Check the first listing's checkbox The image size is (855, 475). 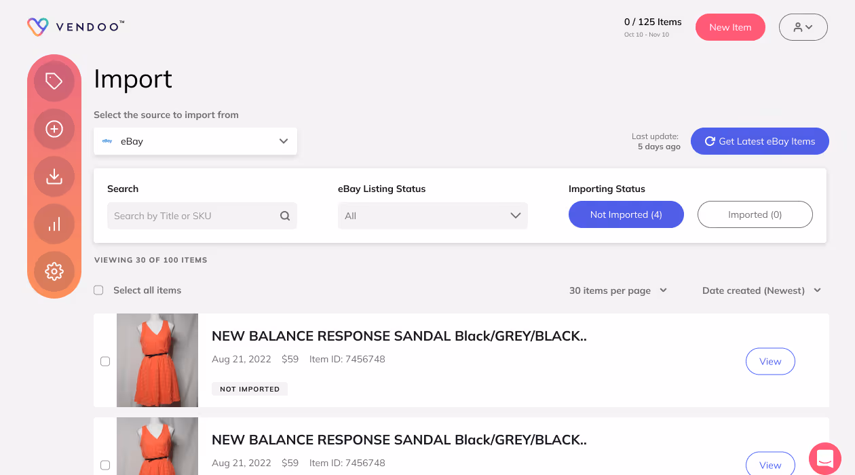(105, 362)
